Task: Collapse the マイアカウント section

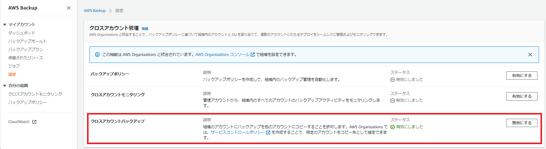Action: [5, 25]
